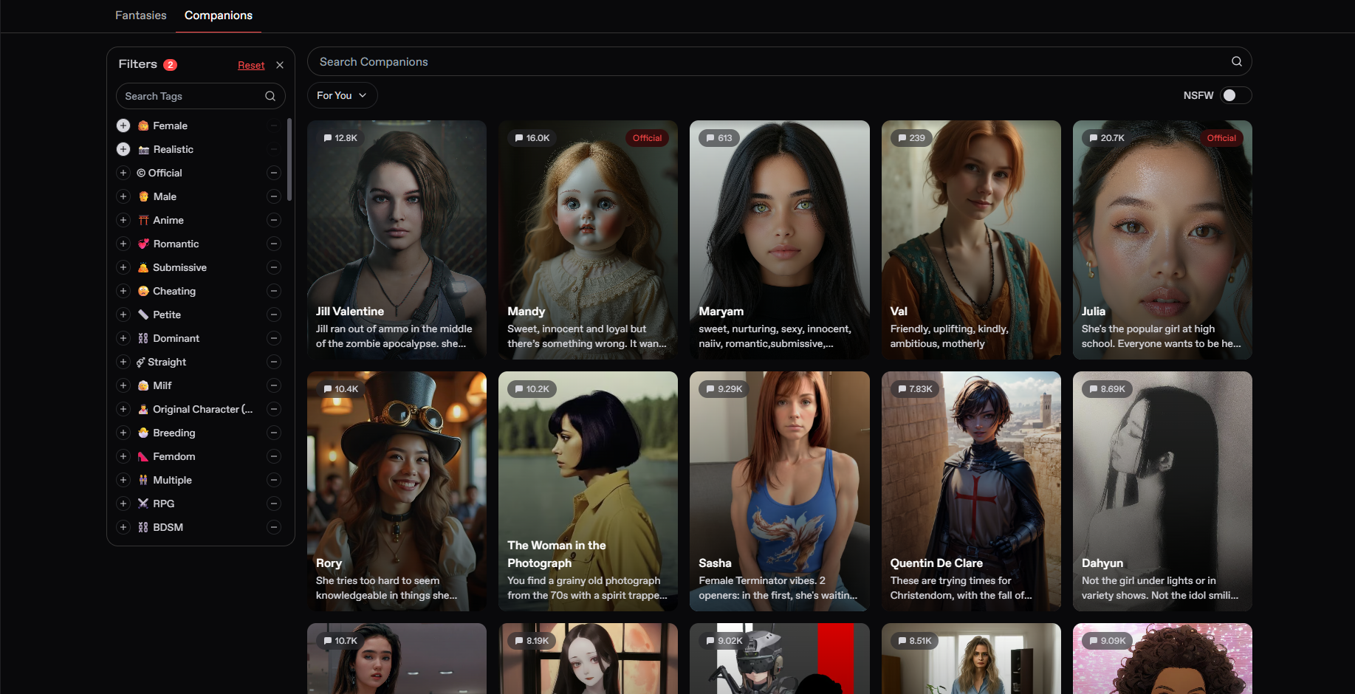This screenshot has width=1355, height=694.
Task: Click the minus icon beside Femdom
Action: click(274, 456)
